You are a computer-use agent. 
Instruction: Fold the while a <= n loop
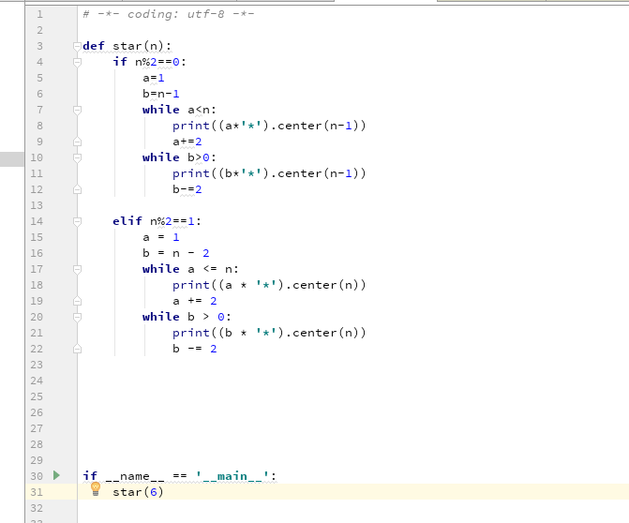click(x=78, y=269)
